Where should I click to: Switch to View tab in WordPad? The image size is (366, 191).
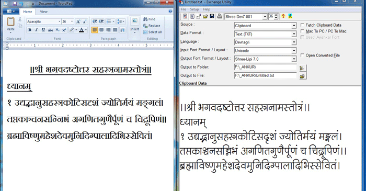pyautogui.click(x=43, y=12)
